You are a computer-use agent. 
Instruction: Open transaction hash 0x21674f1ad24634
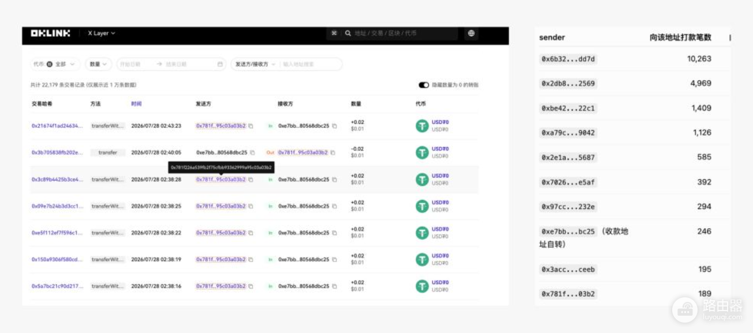tap(57, 126)
